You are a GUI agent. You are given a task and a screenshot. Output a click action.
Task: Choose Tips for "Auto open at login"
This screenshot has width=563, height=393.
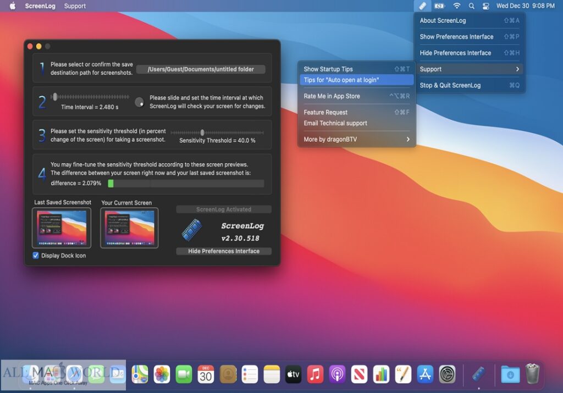(x=356, y=80)
